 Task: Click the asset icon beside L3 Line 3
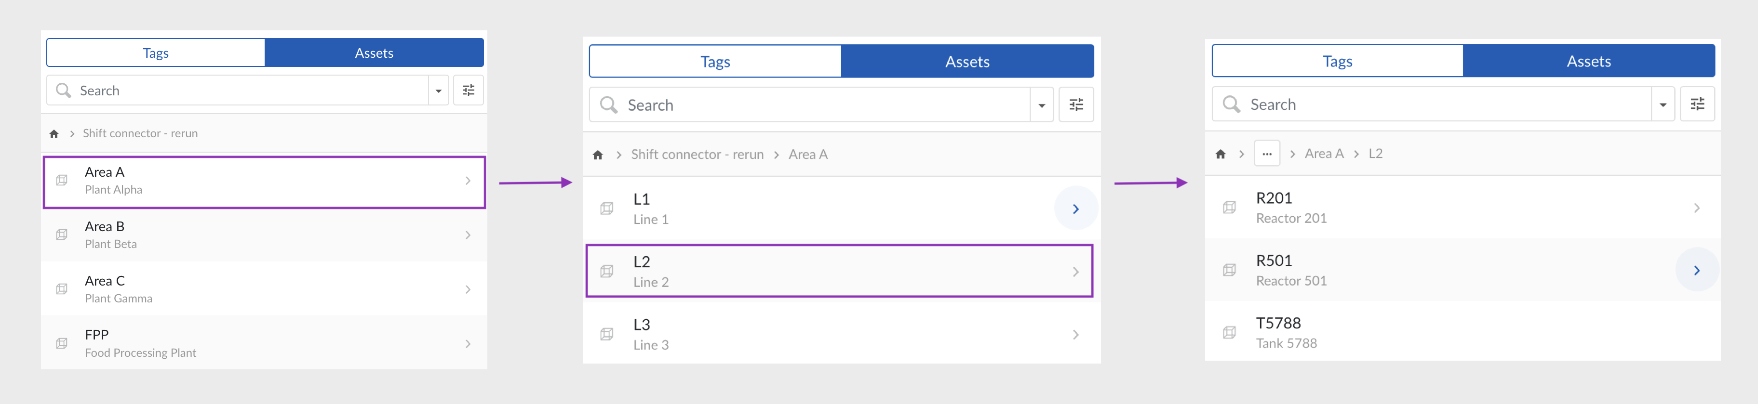coord(606,335)
